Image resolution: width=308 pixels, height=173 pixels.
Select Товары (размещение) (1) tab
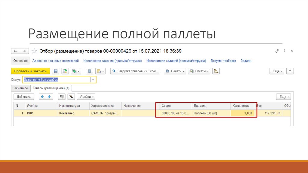[51, 88]
